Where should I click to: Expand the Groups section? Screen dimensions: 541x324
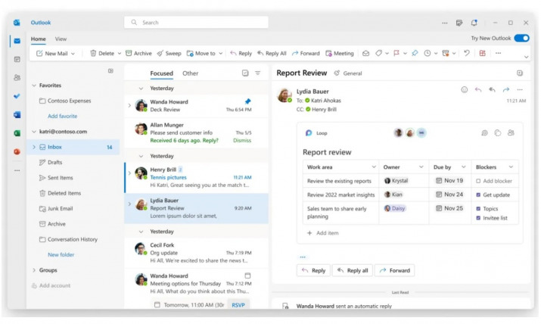[34, 270]
